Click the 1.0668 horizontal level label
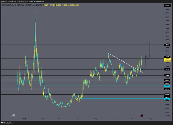Screen dimensions: 173x125 (x=167, y=75)
